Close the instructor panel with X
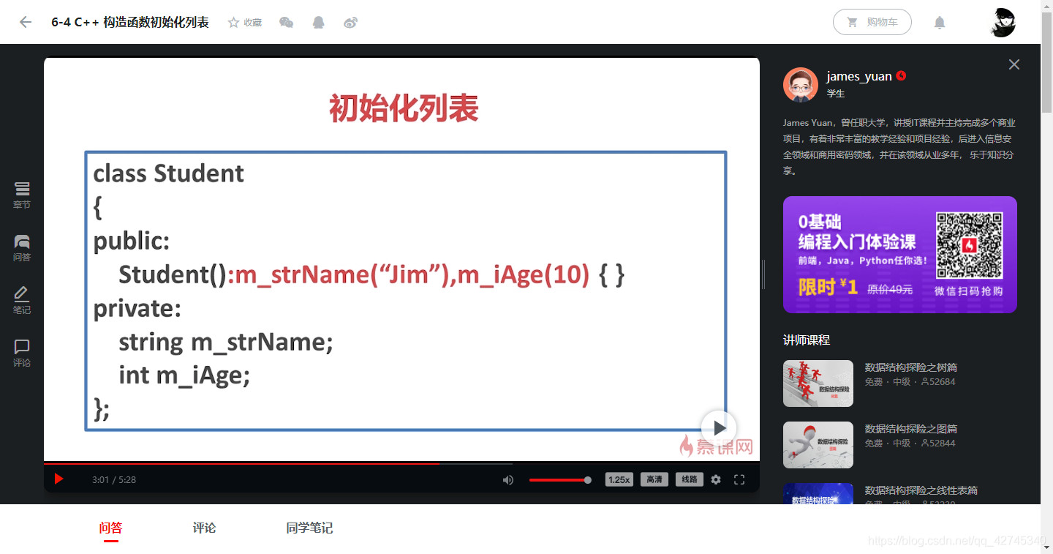This screenshot has height=554, width=1053. click(1014, 64)
